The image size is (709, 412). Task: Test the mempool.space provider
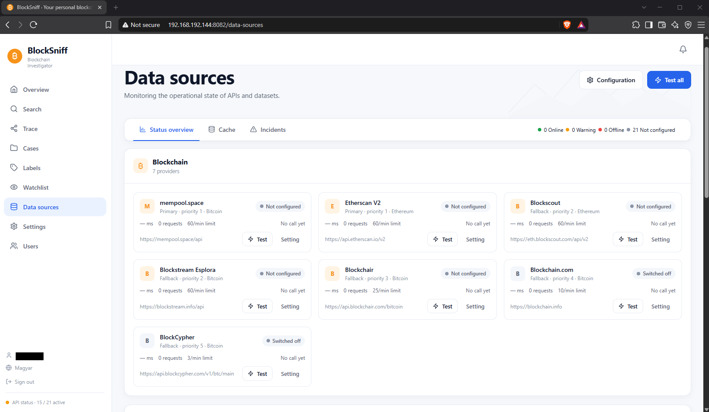click(257, 239)
